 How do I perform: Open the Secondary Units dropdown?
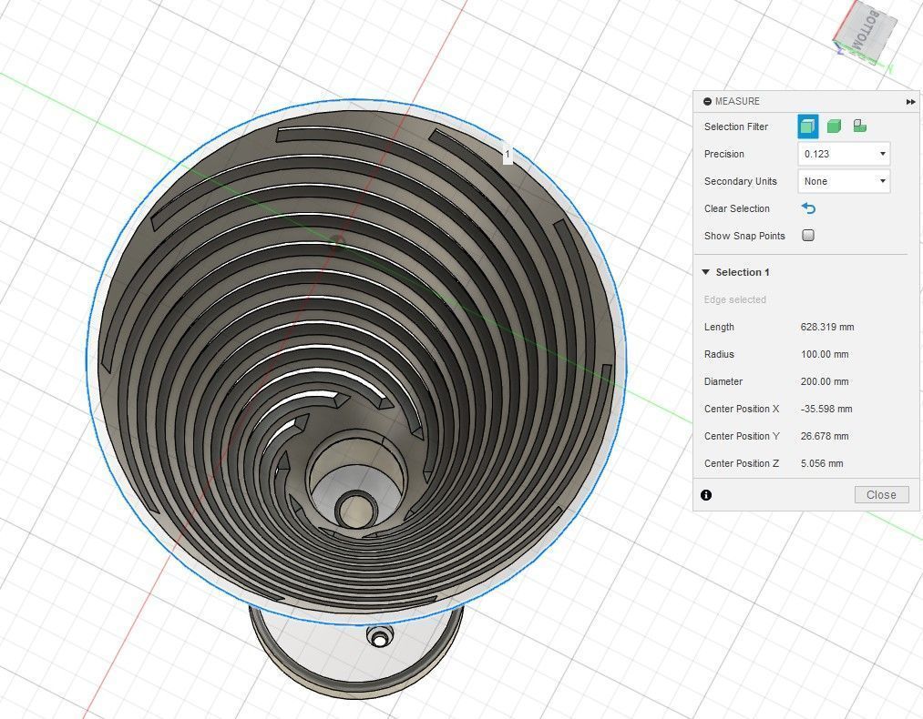click(844, 181)
